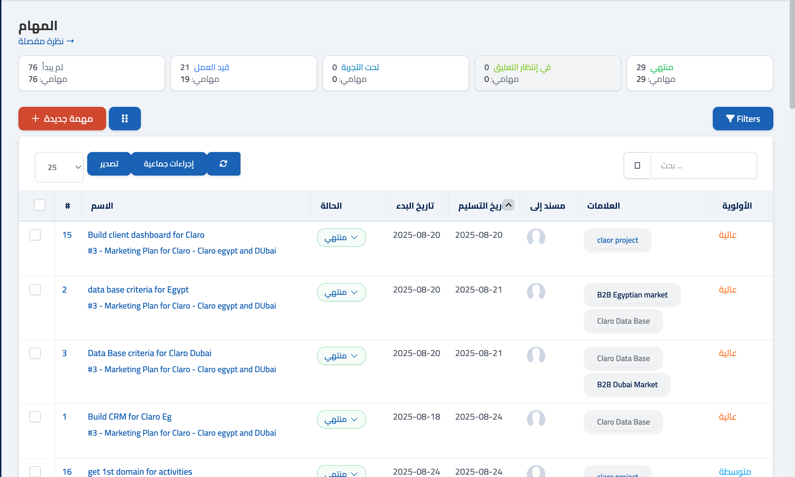Image resolution: width=795 pixels, height=477 pixels.
Task: Click the search icon beside the search field
Action: pyautogui.click(x=637, y=165)
